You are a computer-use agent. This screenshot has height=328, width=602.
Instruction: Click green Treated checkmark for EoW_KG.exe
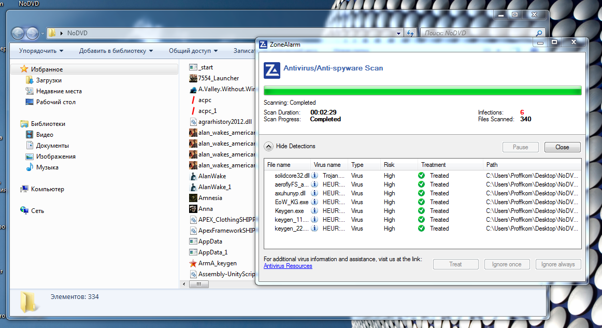pyautogui.click(x=421, y=202)
